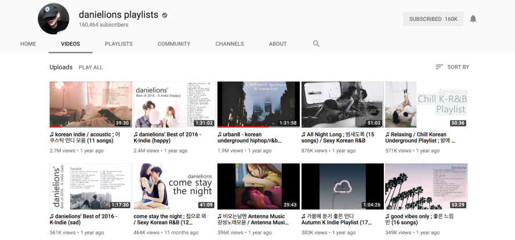The image size is (515, 240).
Task: Click the 2.7M views text
Action: click(x=63, y=151)
